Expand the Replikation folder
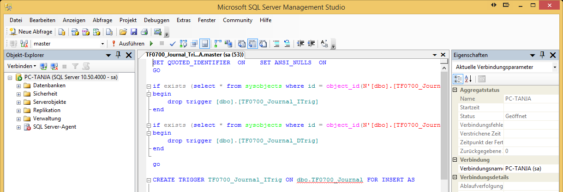The width and height of the screenshot is (563, 192). [18, 110]
